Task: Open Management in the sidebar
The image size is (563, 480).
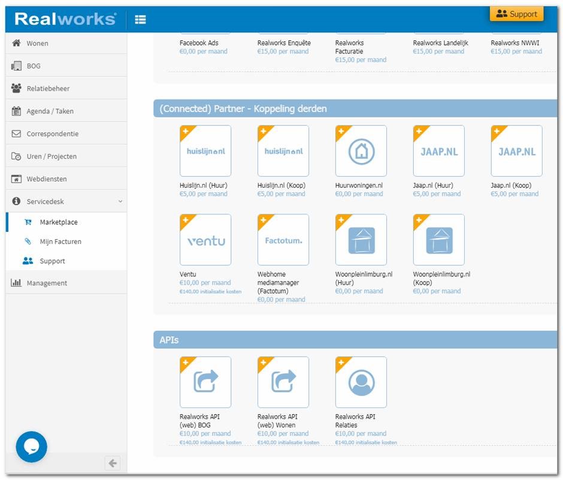Action: 66,283
